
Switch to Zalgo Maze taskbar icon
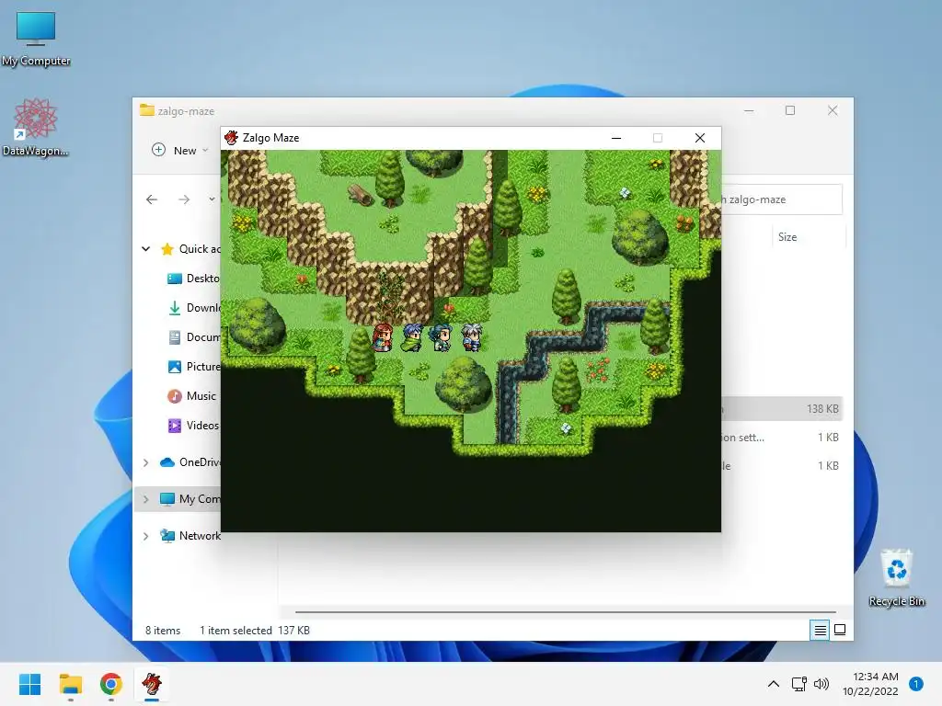point(152,684)
